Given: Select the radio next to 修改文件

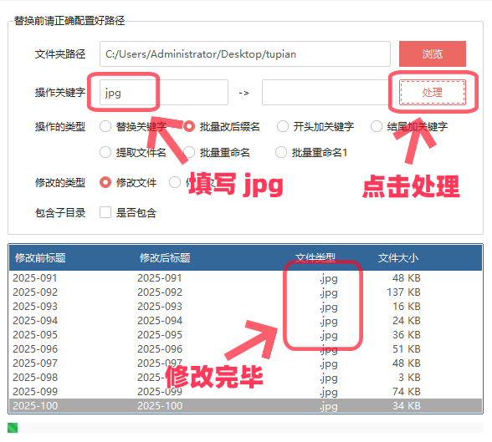Looking at the screenshot, I should (x=175, y=182).
